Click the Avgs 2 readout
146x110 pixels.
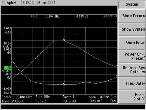coord(41,101)
